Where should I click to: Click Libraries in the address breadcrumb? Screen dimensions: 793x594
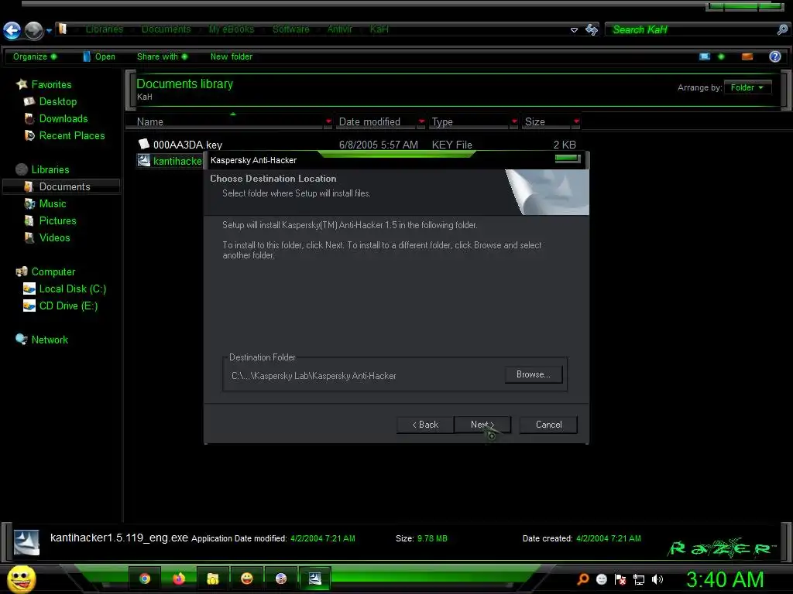(x=105, y=29)
